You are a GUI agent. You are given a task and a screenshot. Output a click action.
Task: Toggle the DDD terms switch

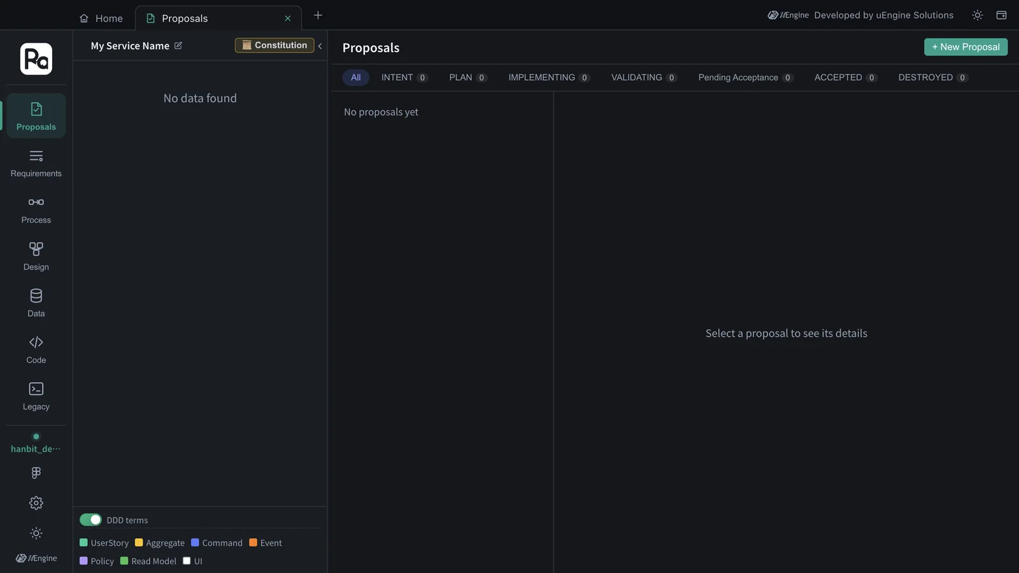[x=90, y=520]
